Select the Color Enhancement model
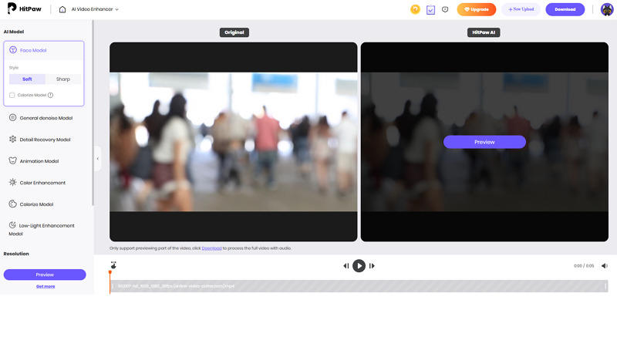Viewport: 617px width, 344px height. 42,183
